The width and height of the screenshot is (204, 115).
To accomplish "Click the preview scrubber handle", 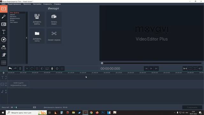I will point(102,63).
